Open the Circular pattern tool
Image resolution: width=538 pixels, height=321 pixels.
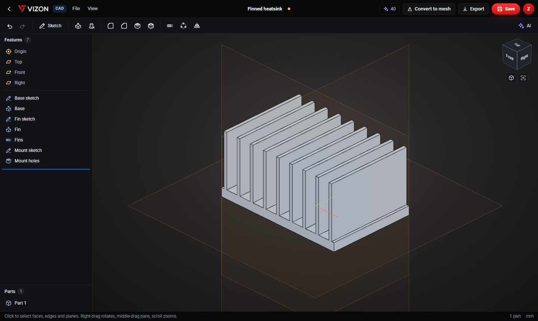[183, 26]
